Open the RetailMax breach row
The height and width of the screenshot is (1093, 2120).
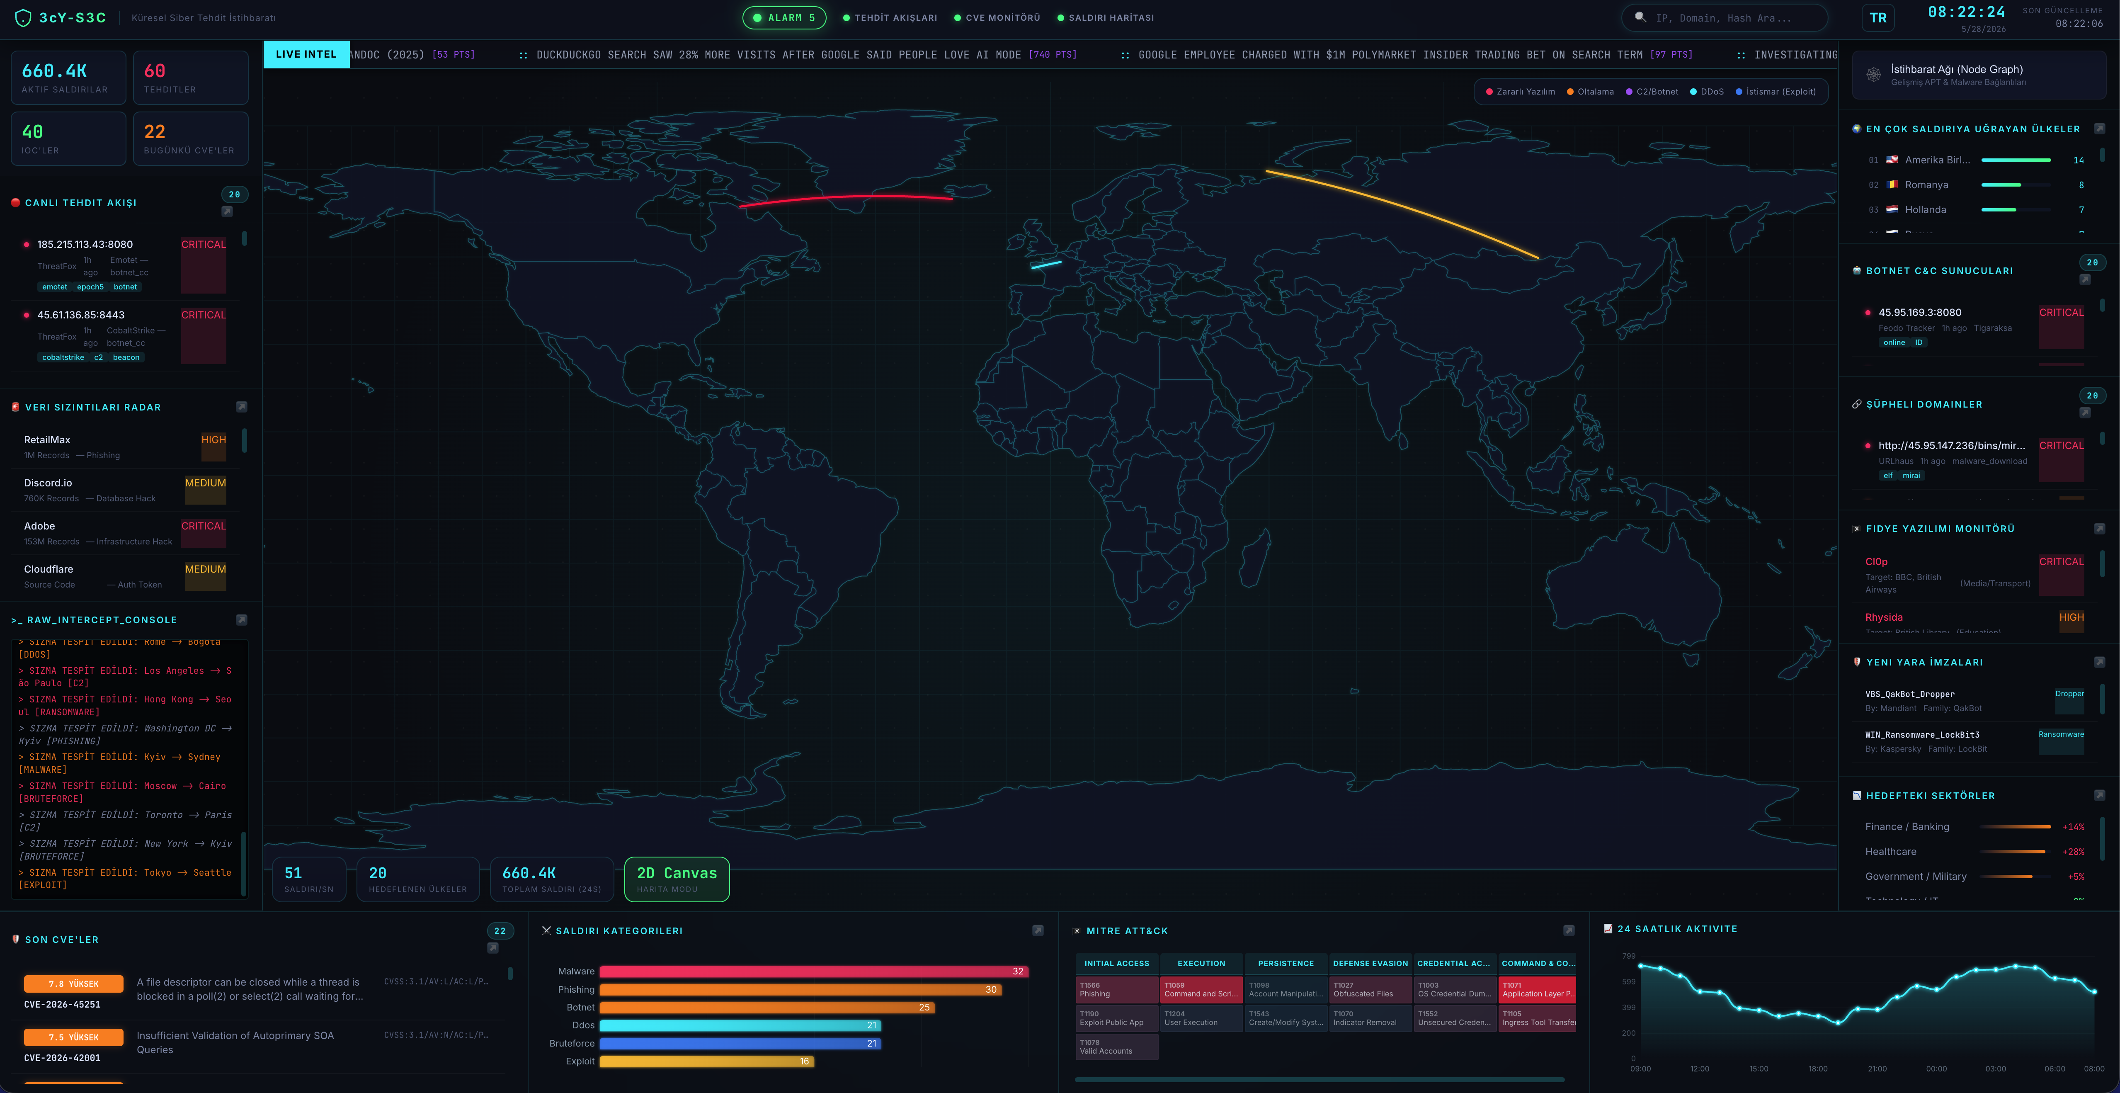[124, 447]
